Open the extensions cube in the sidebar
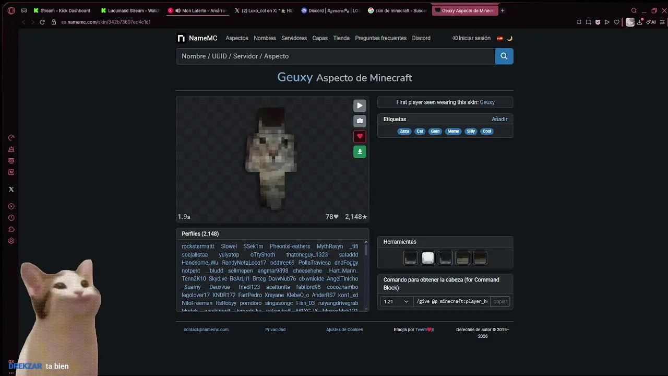 [11, 229]
